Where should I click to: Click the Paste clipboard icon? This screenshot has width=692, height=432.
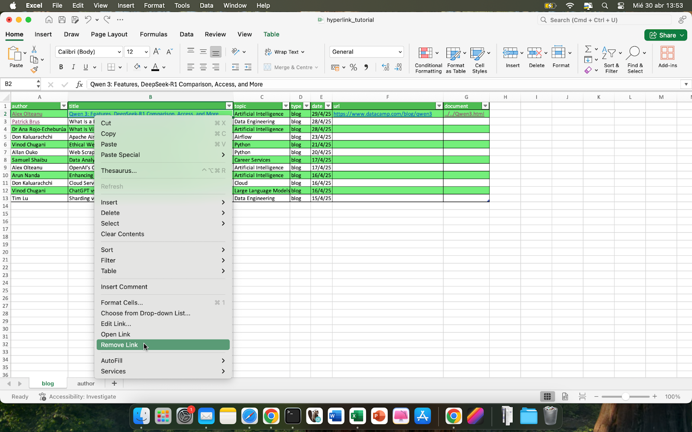click(x=14, y=54)
